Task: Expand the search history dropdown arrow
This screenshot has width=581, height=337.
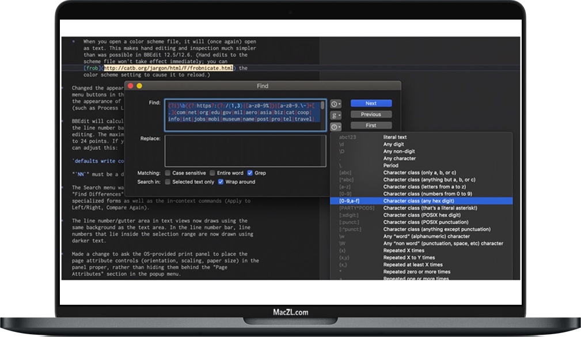Action: 340,103
